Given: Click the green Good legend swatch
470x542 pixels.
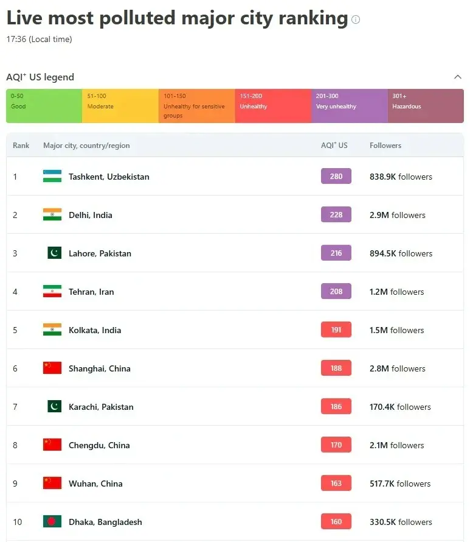Looking at the screenshot, I should [44, 106].
